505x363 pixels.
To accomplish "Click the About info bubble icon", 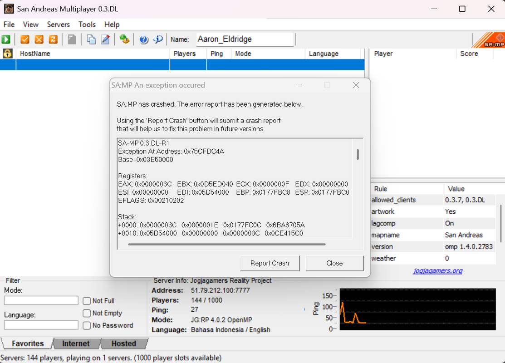I will point(158,39).
